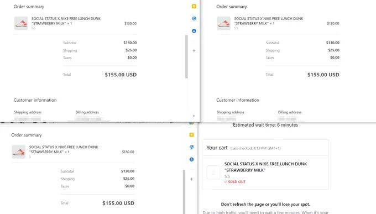The image size is (376, 214).
Task: Open Google Tasks in the upper window's side panel
Action: coord(194,18)
